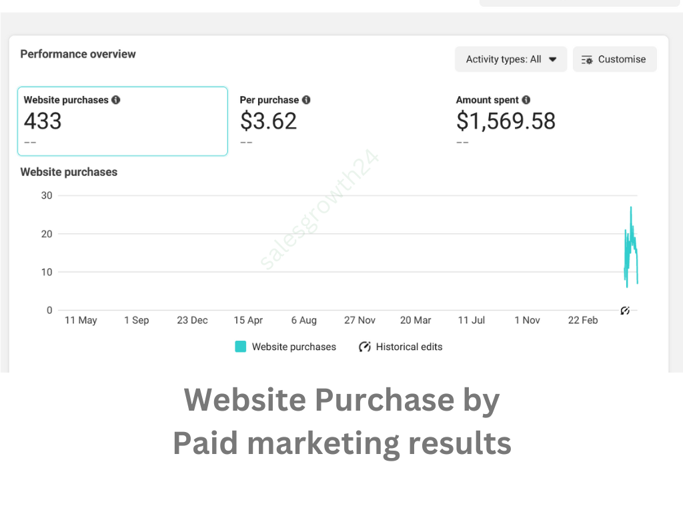The image size is (683, 512).
Task: Select the Website purchases metric card
Action: point(123,121)
